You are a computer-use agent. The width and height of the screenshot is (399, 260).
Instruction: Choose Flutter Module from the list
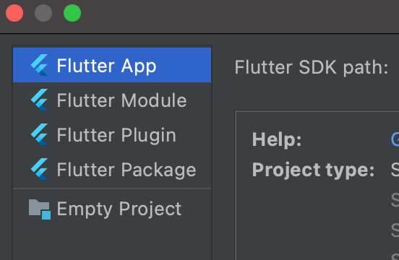tap(112, 100)
